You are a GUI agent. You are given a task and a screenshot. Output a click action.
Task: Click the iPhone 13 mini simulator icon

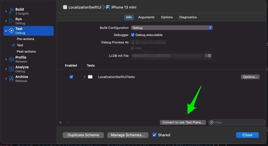point(108,7)
